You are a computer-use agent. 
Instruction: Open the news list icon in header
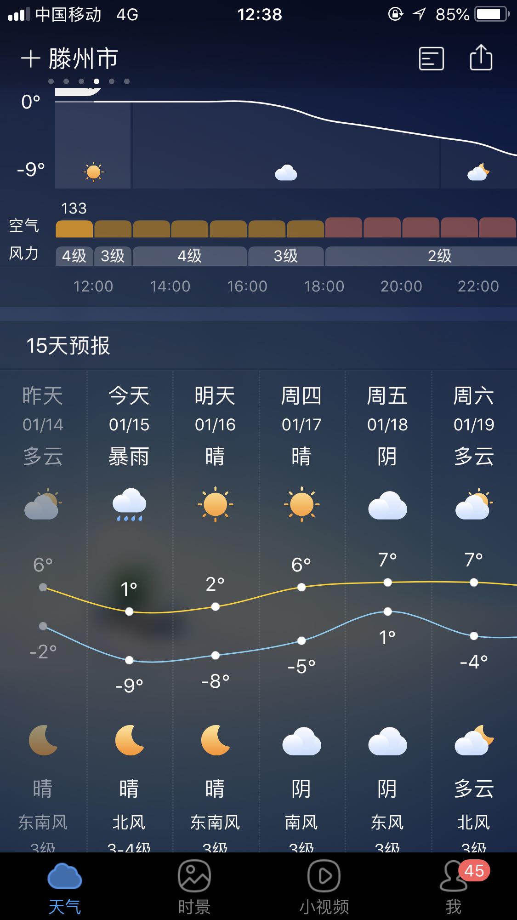click(x=431, y=59)
